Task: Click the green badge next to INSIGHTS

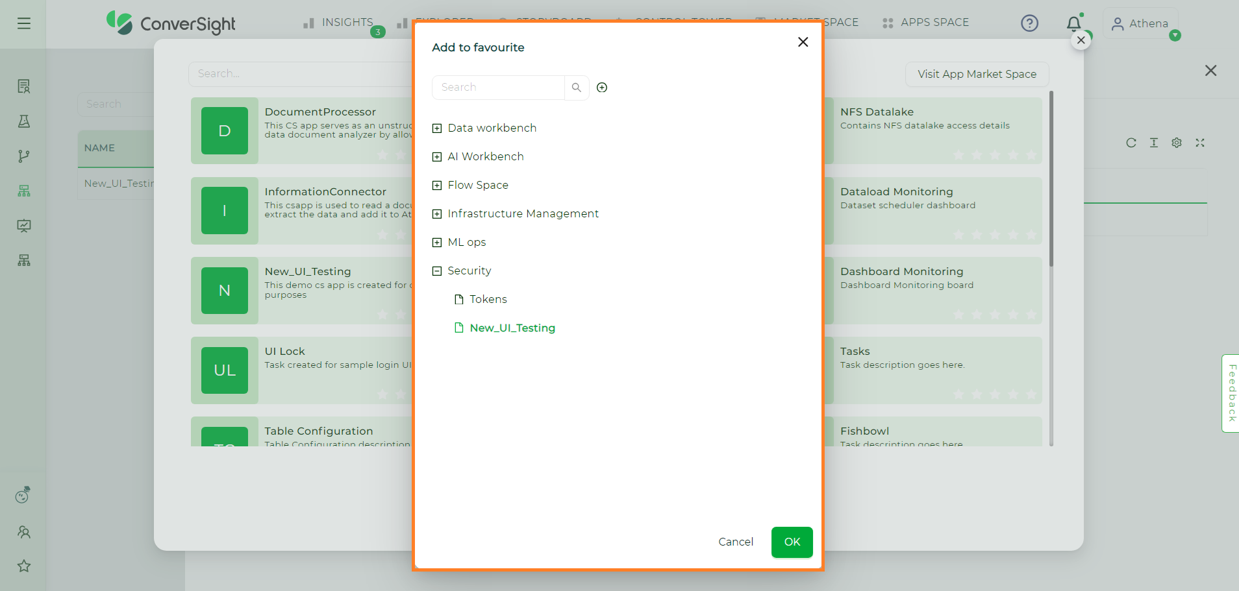Action: (378, 32)
